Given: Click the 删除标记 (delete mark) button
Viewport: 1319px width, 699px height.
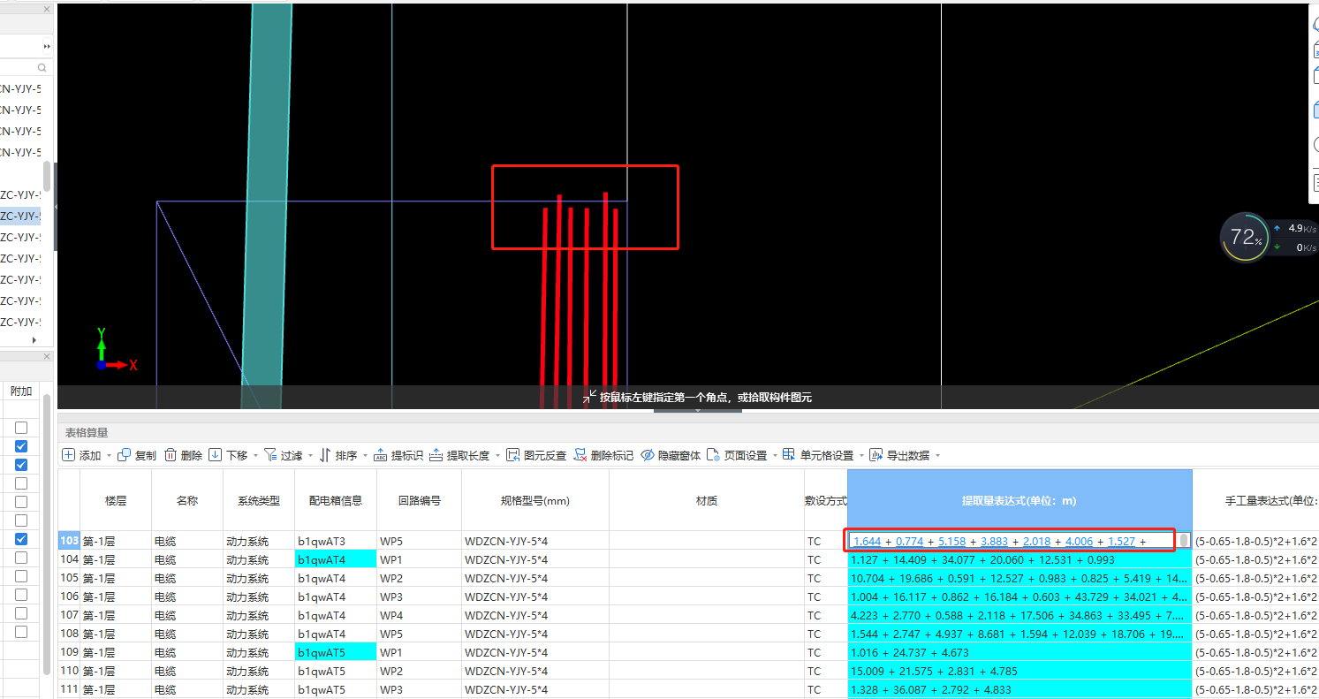Looking at the screenshot, I should tap(603, 455).
